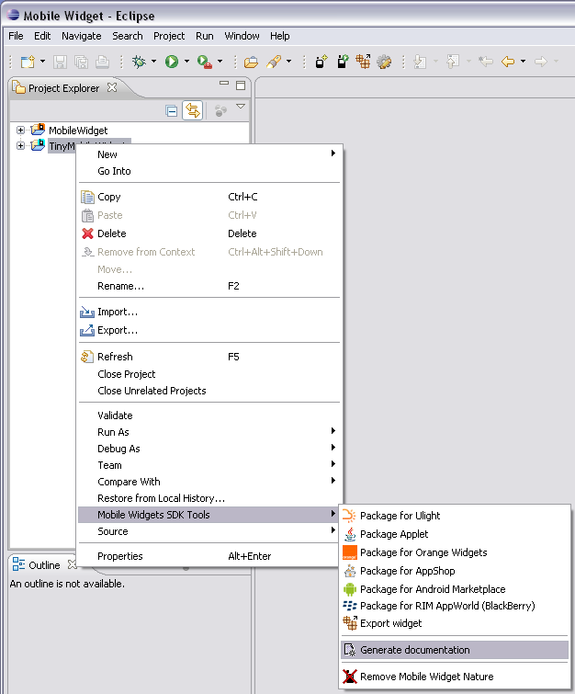Click the new mobile widget project icon
Viewport: 575px width, 694px height.
321,62
